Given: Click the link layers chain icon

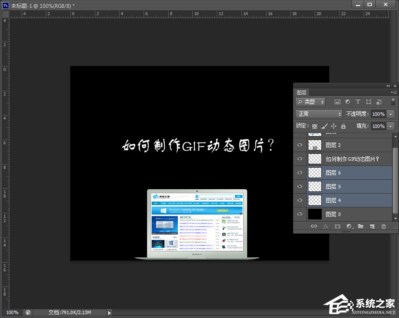Looking at the screenshot, I should [314, 226].
